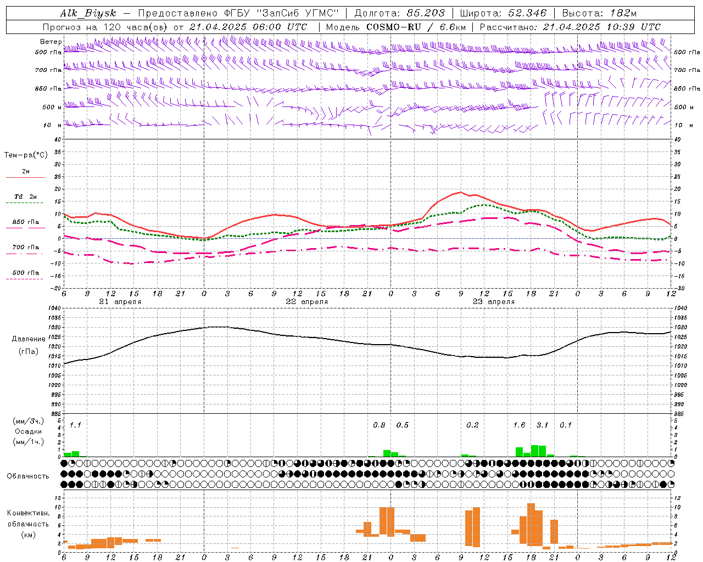The image size is (703, 562).
Task: Click the 'Модель COSMO-RU / 6.6км' label
Action: pyautogui.click(x=396, y=27)
